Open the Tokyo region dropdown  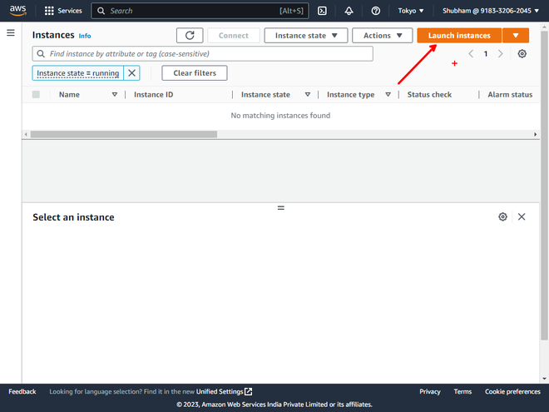click(x=411, y=11)
